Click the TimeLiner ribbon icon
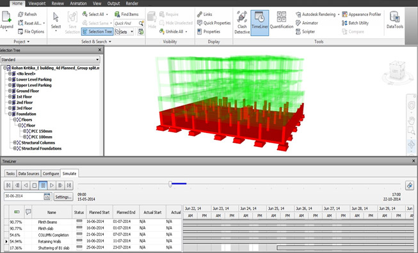This screenshot has width=418, height=253. (260, 22)
